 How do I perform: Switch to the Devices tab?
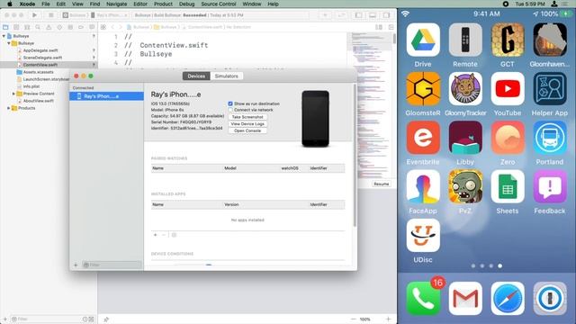(x=196, y=76)
